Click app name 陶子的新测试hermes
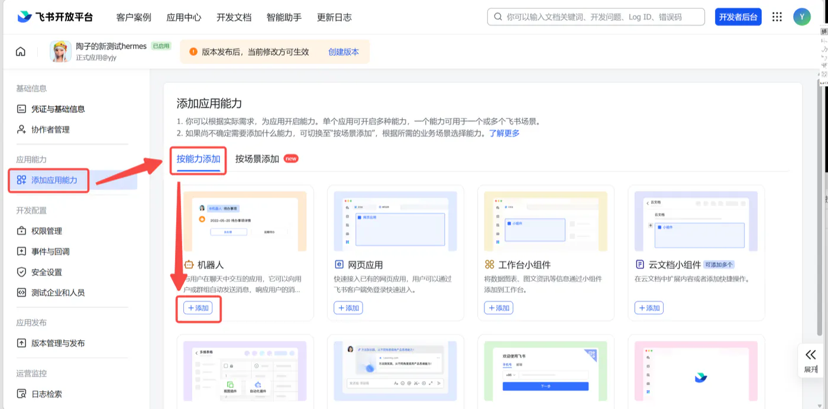The width and height of the screenshot is (828, 409). click(x=111, y=46)
